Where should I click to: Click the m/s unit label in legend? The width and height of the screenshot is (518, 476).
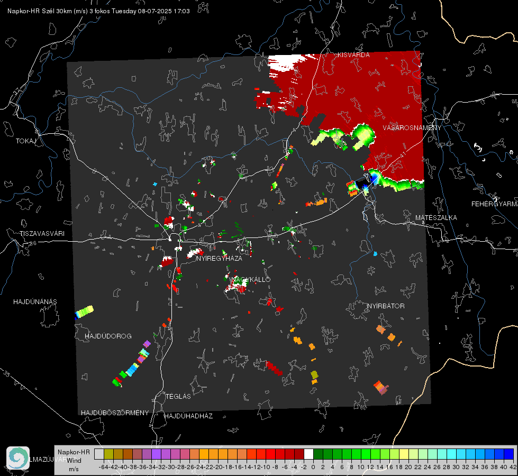[74, 469]
